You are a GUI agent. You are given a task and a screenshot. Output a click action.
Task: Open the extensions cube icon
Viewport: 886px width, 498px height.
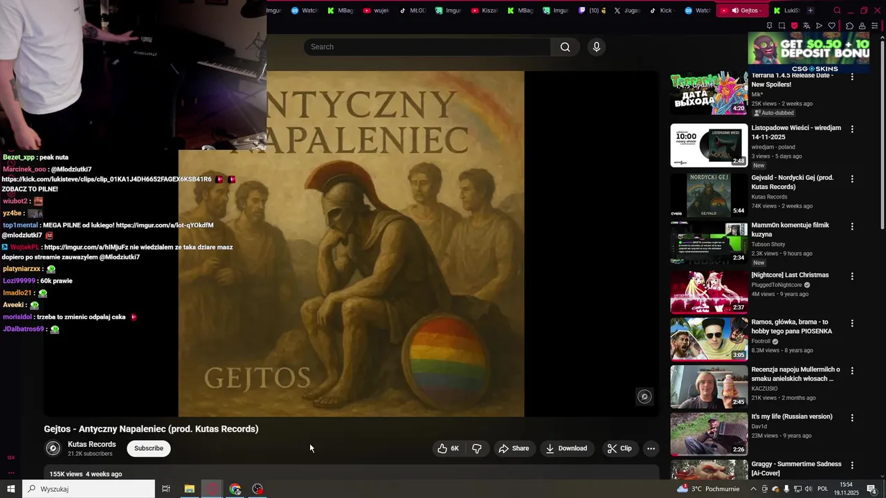pos(850,26)
